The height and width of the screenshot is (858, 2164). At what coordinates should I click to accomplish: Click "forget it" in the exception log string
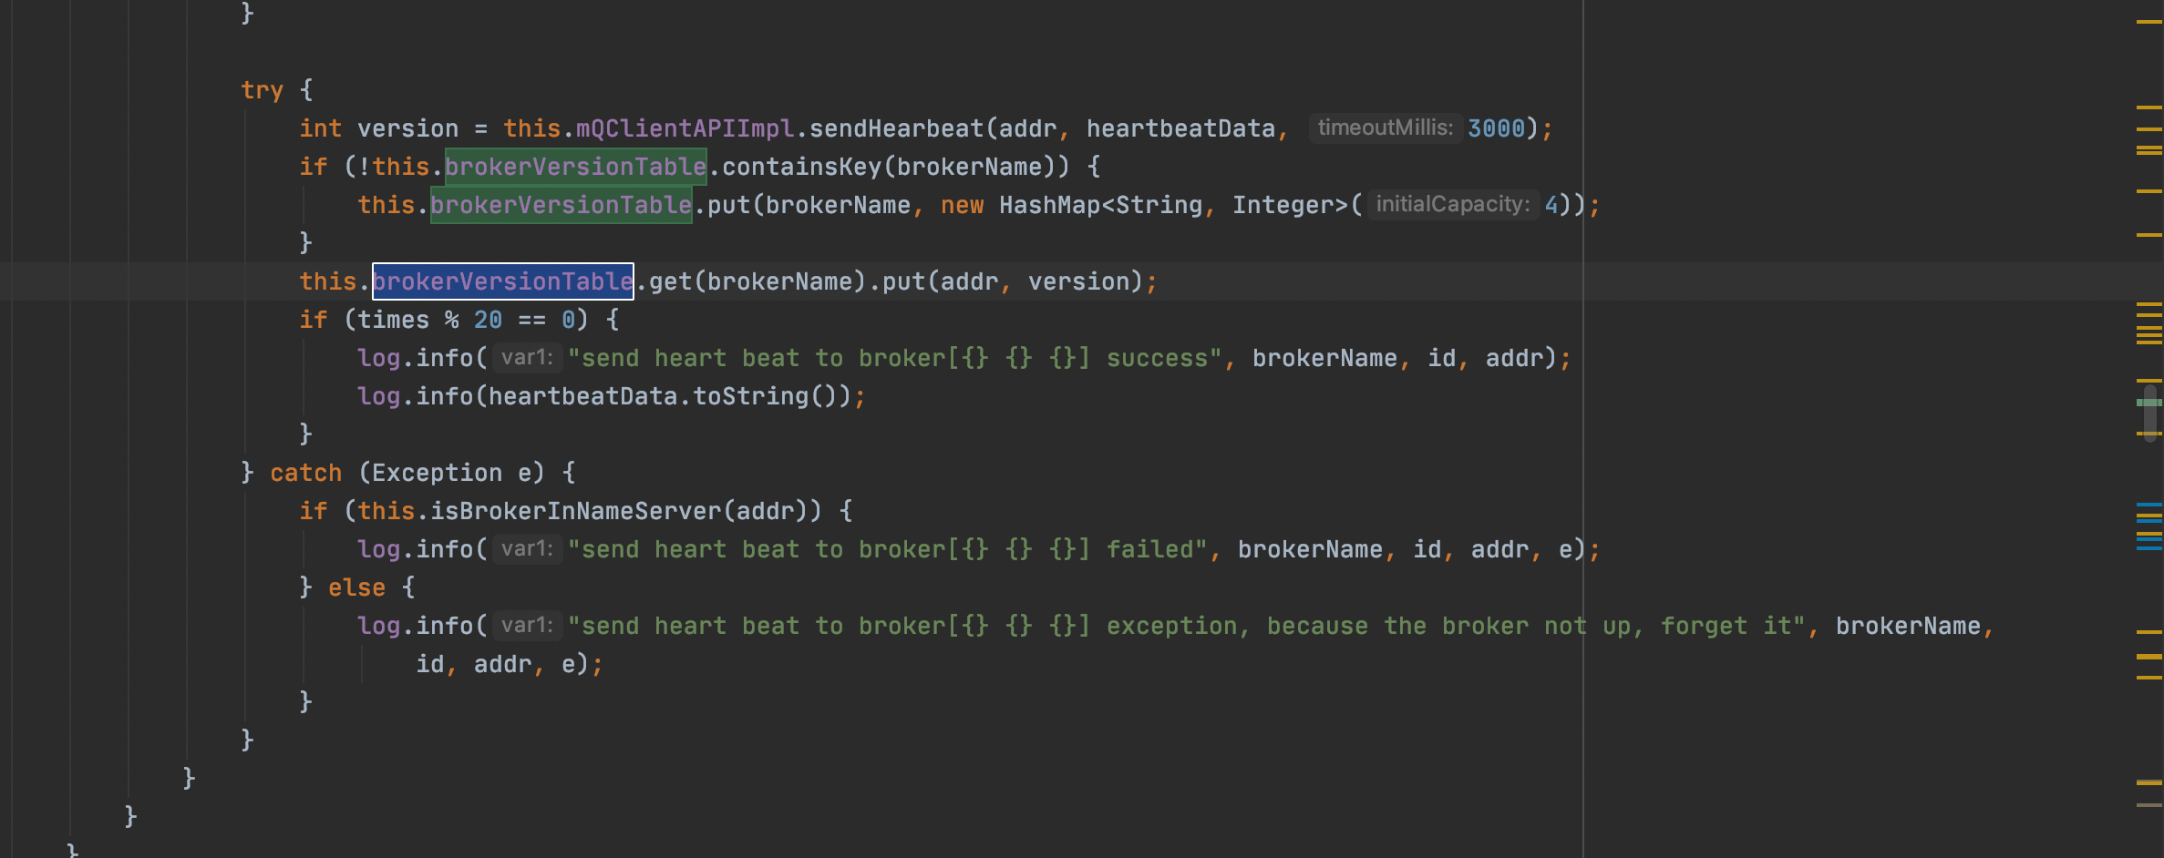pyautogui.click(x=1726, y=626)
